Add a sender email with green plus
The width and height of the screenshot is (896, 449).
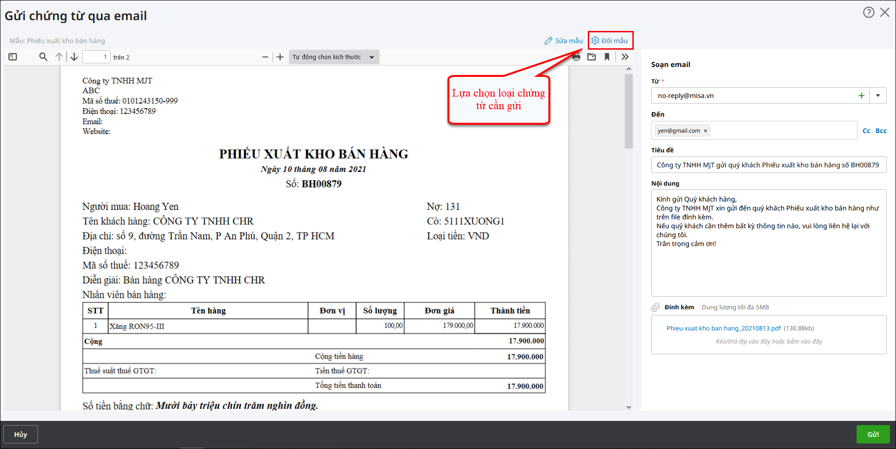tap(861, 96)
